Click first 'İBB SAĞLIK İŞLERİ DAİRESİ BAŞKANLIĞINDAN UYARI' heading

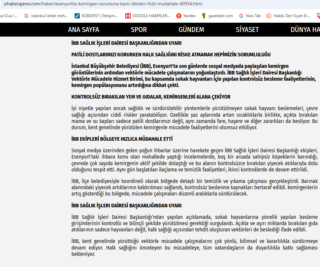click(x=126, y=43)
